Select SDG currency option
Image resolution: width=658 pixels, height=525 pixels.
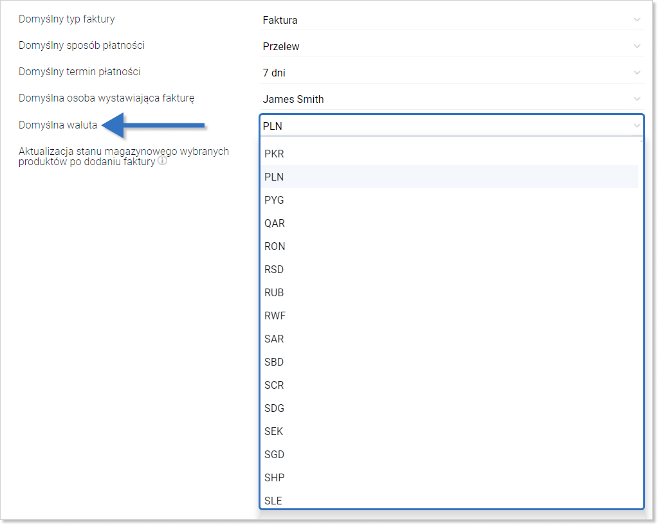pyautogui.click(x=449, y=408)
